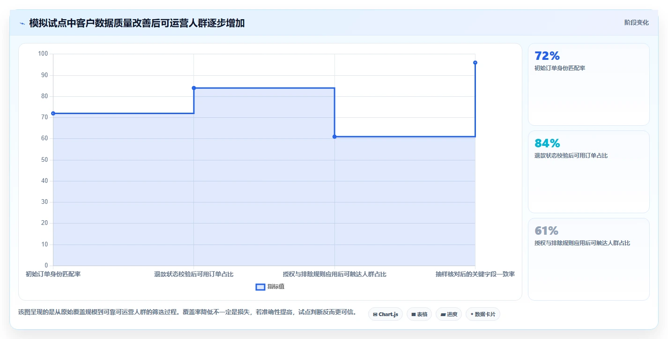Click the 指标值 legend text
The image size is (668, 339).
pos(276,287)
